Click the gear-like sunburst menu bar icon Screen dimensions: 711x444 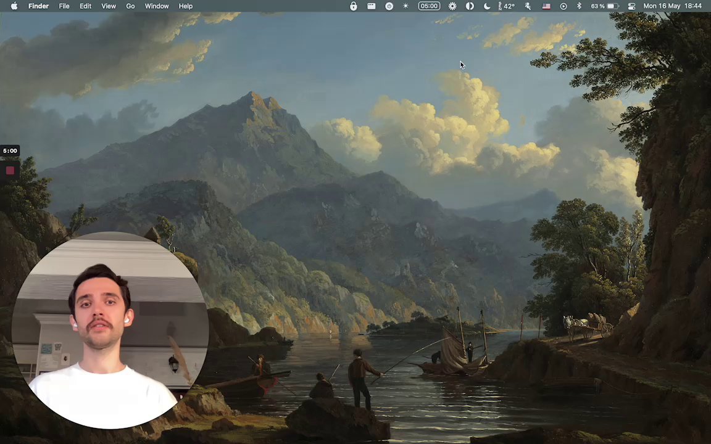click(x=452, y=6)
